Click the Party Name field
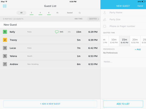 tap(124, 12)
